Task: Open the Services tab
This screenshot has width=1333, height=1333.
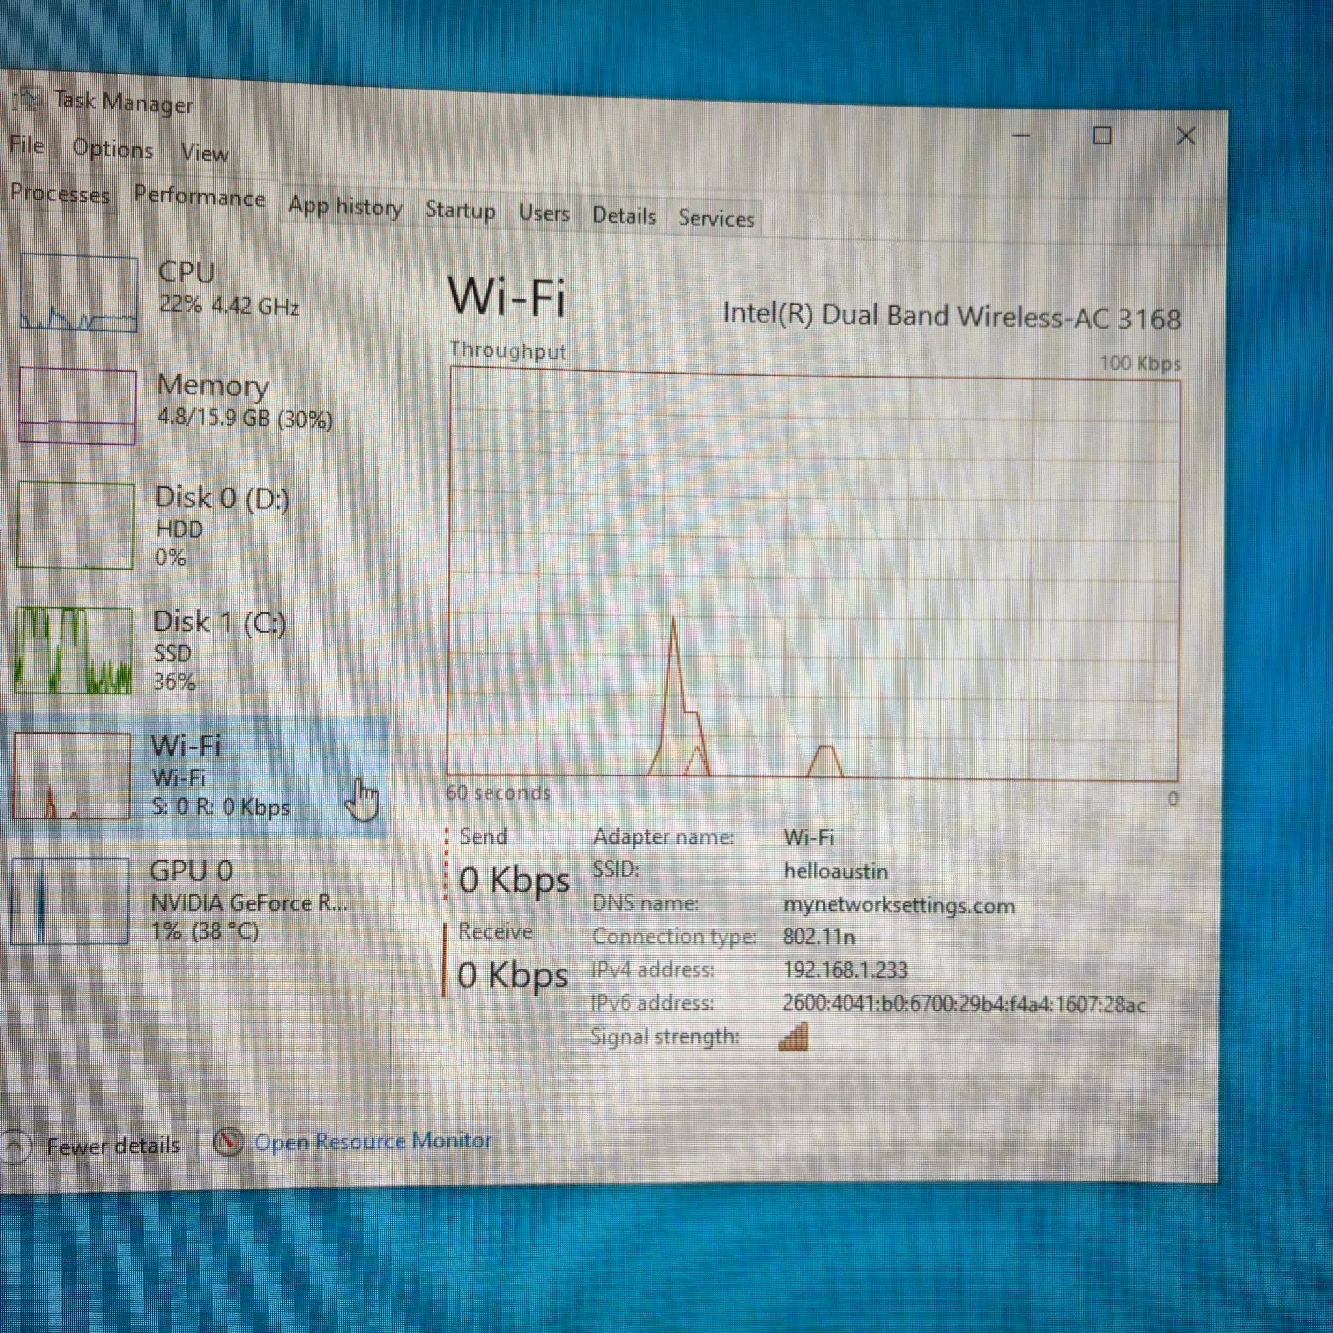Action: [x=715, y=219]
